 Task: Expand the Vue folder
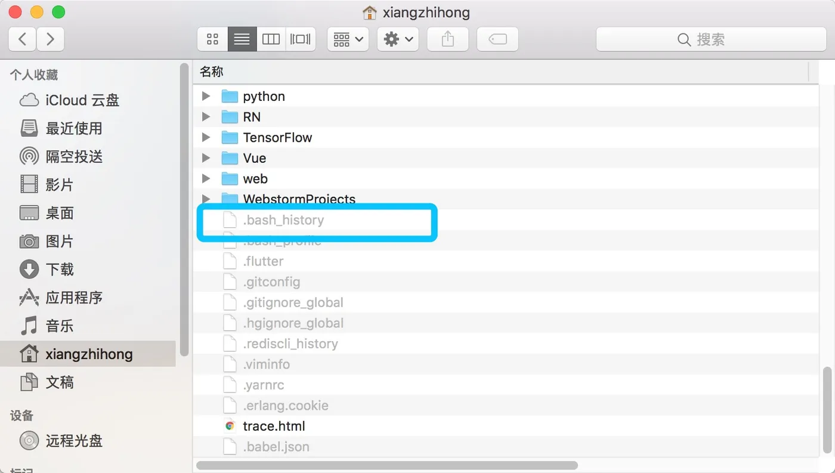click(x=206, y=158)
